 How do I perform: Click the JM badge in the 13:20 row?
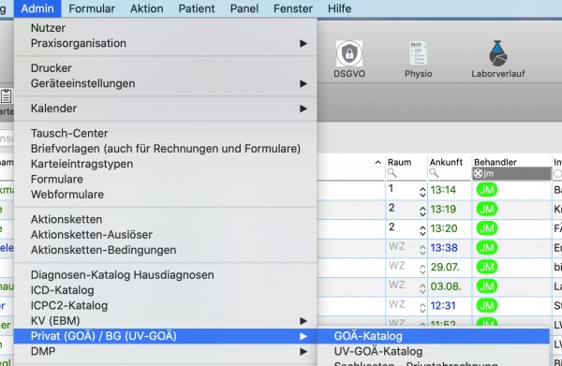487,228
